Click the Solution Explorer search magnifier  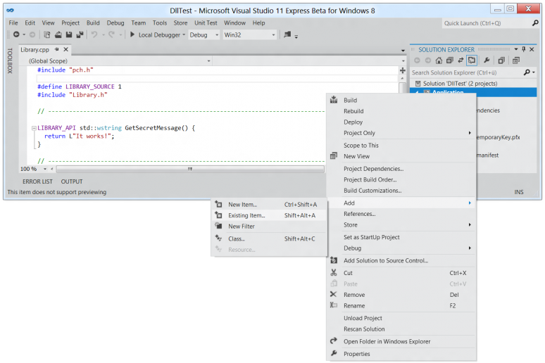pos(527,72)
